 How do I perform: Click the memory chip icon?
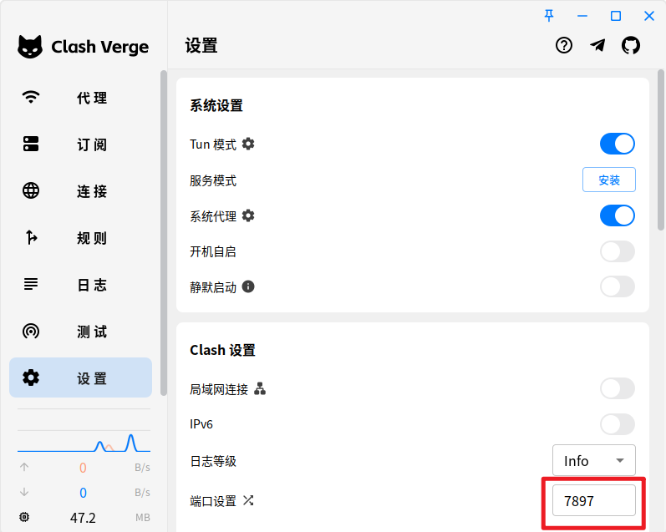point(24,517)
